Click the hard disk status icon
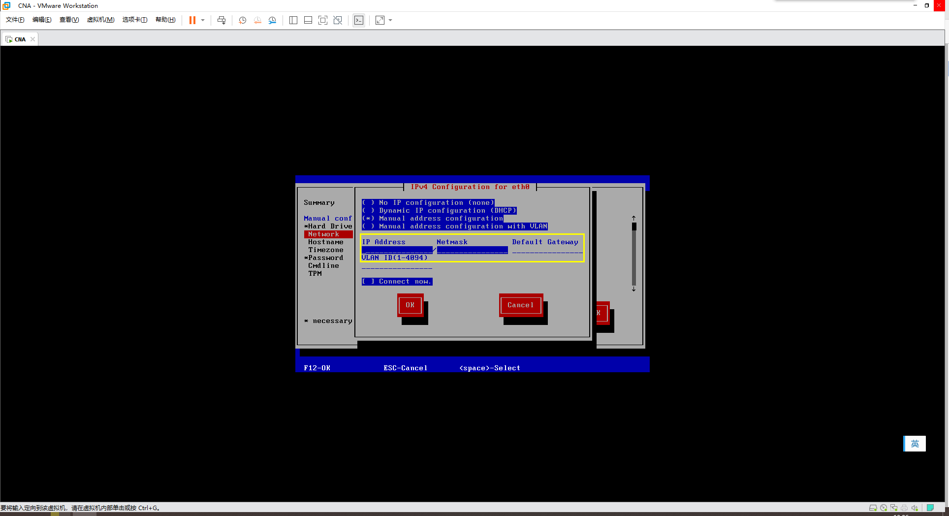This screenshot has height=516, width=949. 873,508
